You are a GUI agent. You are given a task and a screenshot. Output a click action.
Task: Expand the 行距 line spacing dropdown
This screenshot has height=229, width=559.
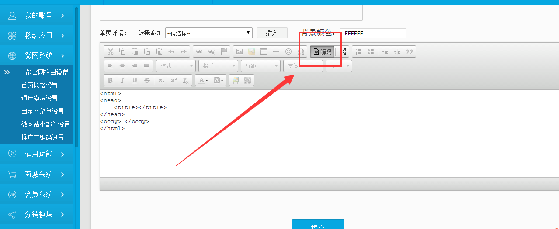(260, 66)
